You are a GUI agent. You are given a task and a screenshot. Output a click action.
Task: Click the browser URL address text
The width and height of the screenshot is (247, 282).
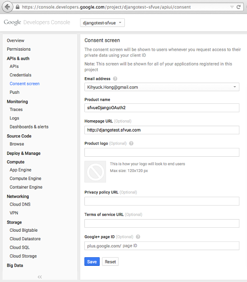tap(106, 7)
